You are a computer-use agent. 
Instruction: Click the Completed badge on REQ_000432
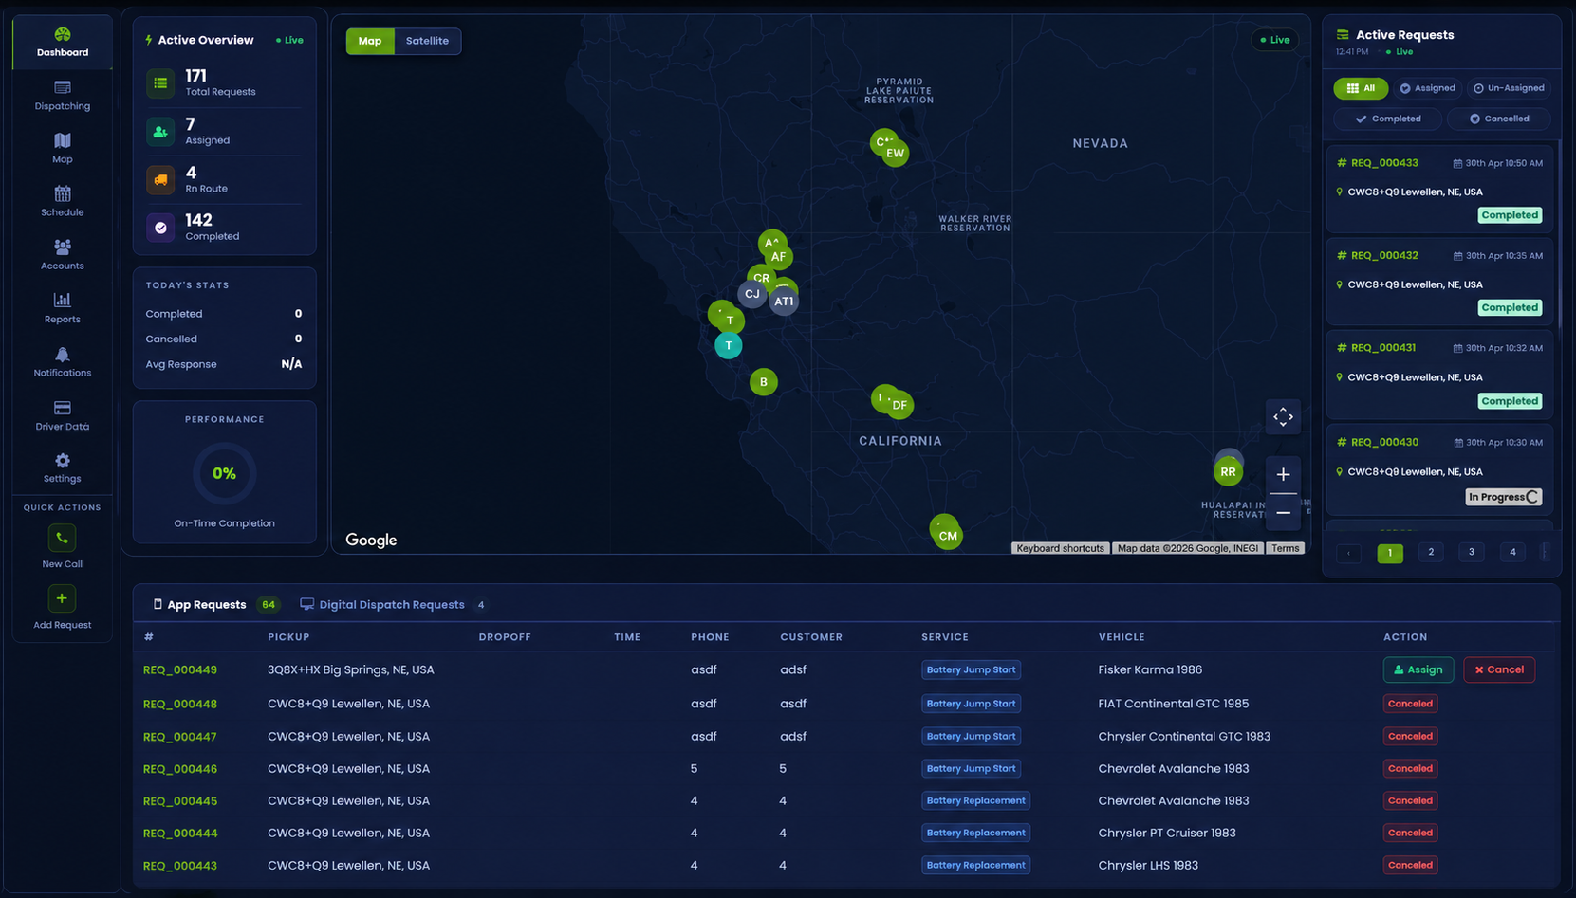pyautogui.click(x=1510, y=307)
